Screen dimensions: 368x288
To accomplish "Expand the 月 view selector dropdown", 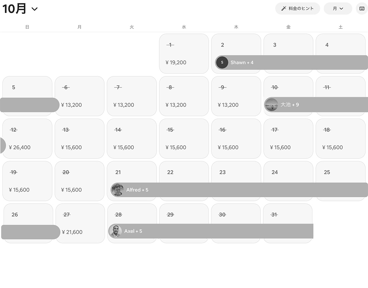I will 338,9.
